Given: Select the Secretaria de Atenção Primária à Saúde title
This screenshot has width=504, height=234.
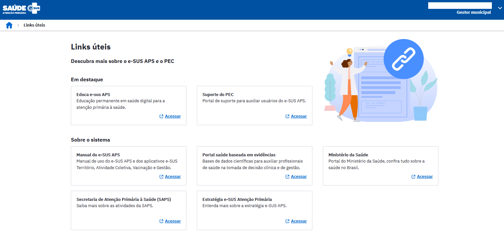Looking at the screenshot, I should 123,200.
